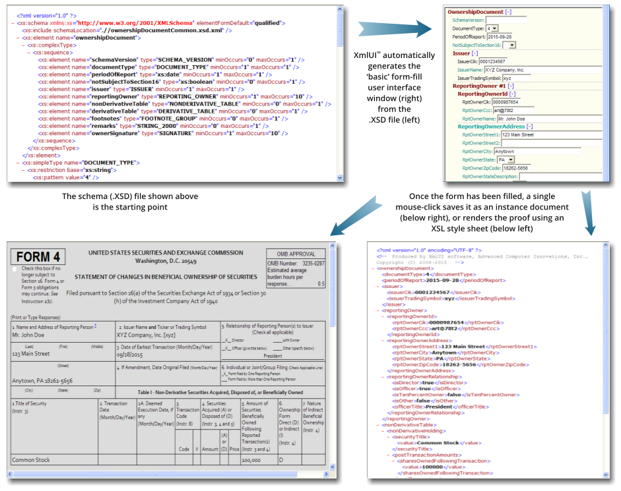Image resolution: width=621 pixels, height=491 pixels.
Task: Collapse the xs:restriction base node
Action: tap(23, 170)
